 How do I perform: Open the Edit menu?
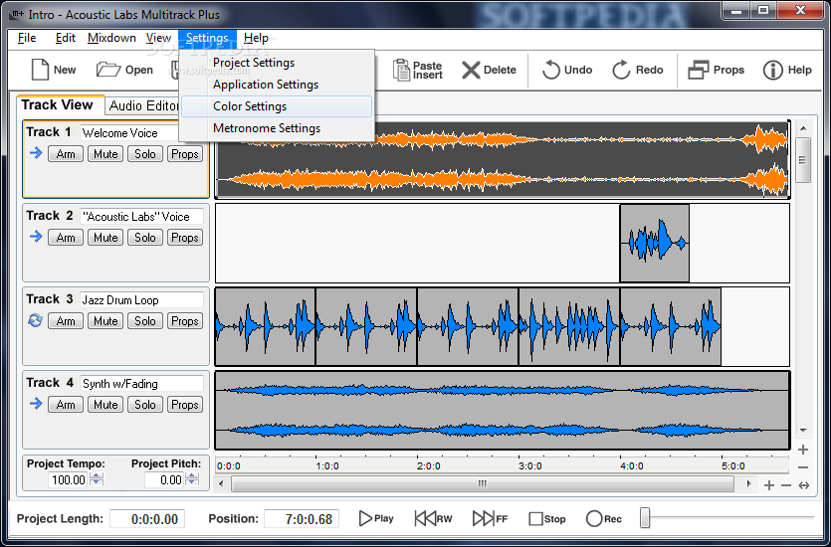pyautogui.click(x=66, y=38)
